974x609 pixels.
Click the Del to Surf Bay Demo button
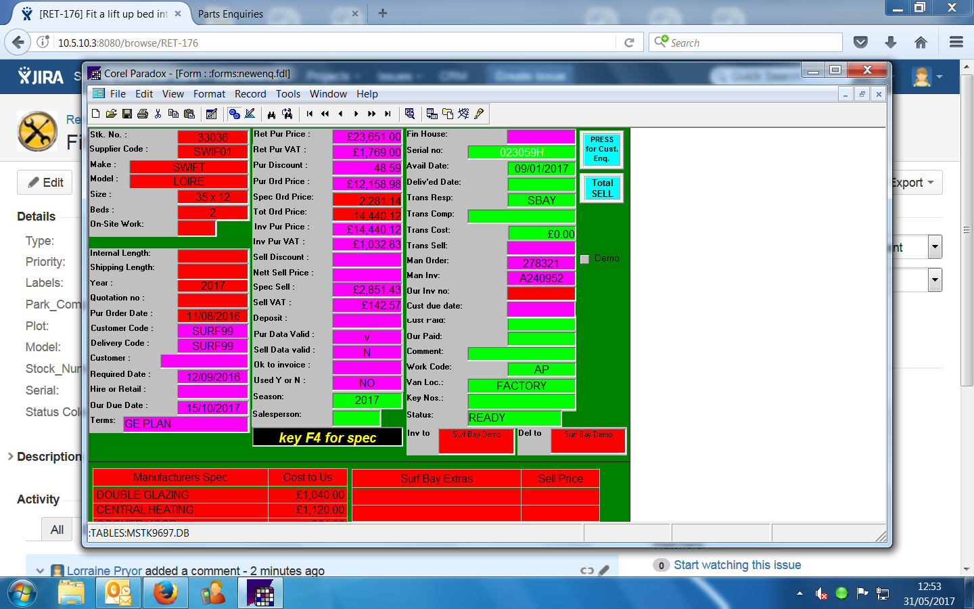(x=588, y=441)
